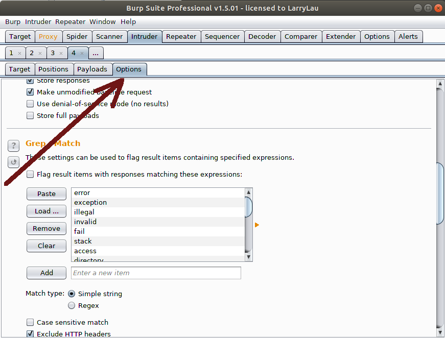Viewport: 445px width, 338px height.
Task: Click the expressions list scrollbar thumb
Action: (x=248, y=207)
